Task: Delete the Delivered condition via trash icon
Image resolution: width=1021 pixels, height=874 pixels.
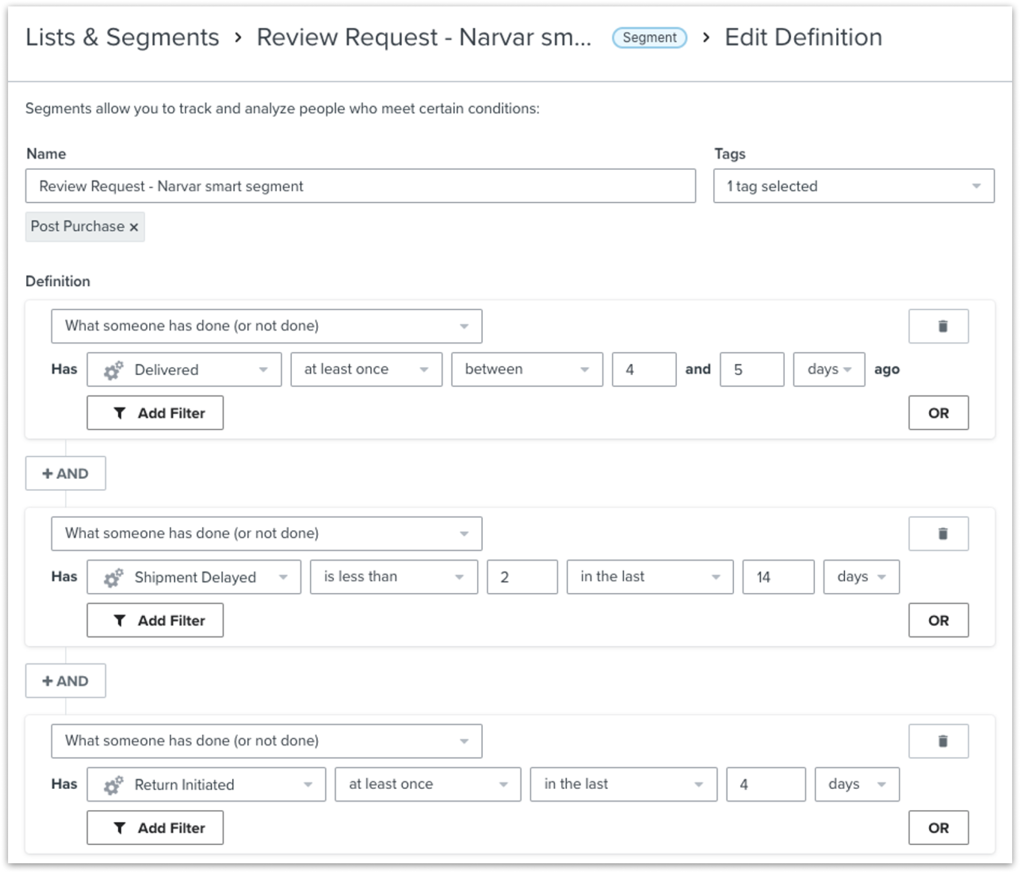Action: 938,326
